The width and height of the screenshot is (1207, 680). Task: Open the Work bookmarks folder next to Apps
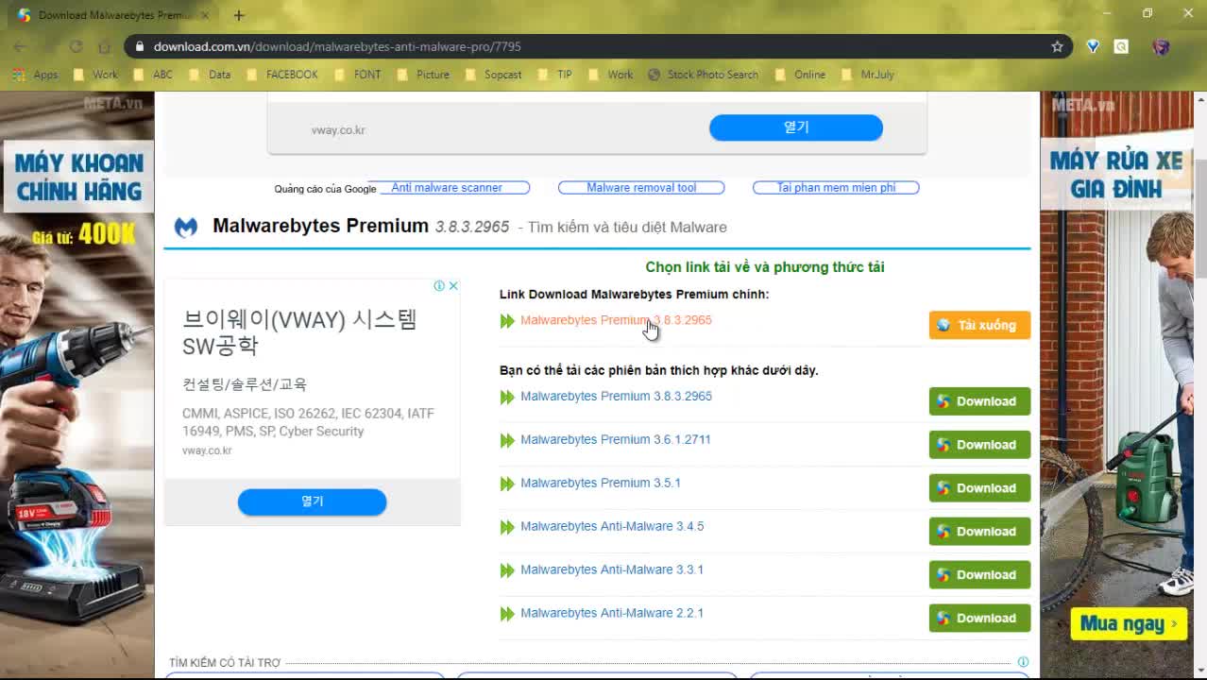(95, 75)
